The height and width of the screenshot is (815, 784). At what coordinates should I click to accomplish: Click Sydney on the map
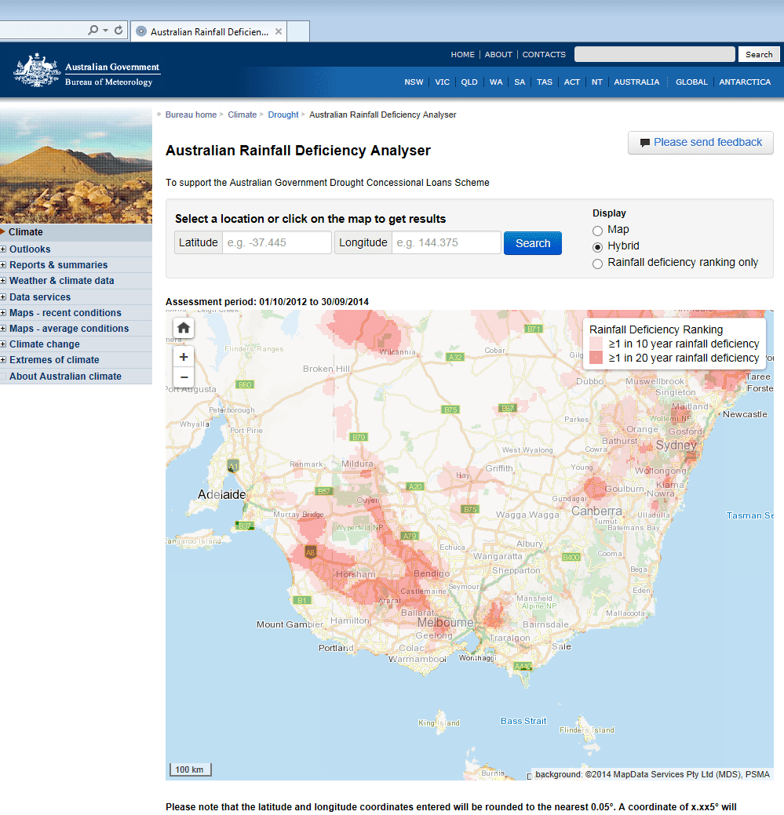point(676,446)
